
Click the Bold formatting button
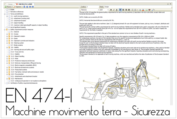[111, 10]
